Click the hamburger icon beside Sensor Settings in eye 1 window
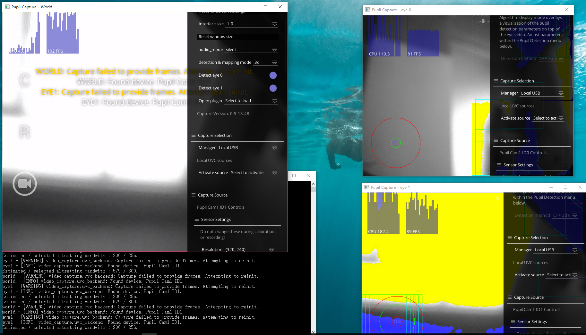The height and width of the screenshot is (335, 586). 513,322
